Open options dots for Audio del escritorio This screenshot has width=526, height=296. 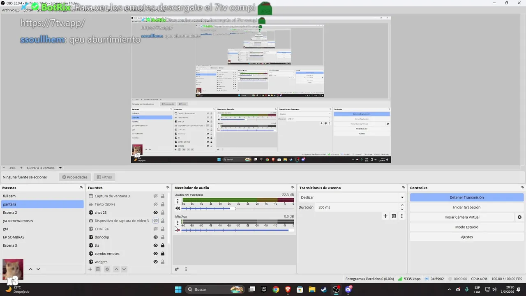(x=178, y=201)
